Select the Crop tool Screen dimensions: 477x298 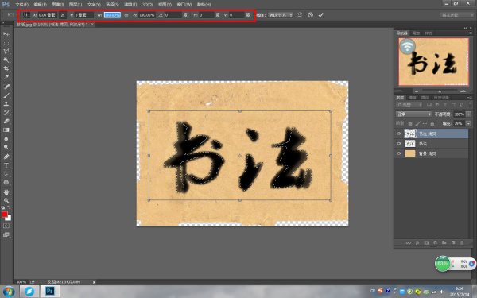click(x=6, y=68)
